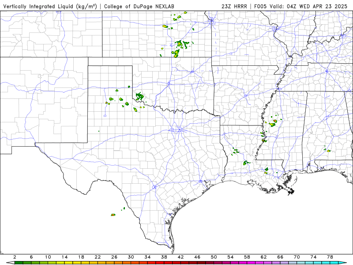Click the colorbar label "70"
The image size is (353, 265).
pyautogui.click(x=297, y=257)
